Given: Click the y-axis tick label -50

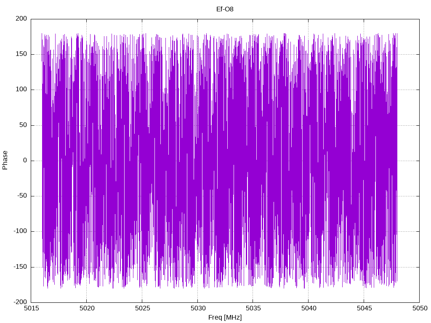Looking at the screenshot, I should point(22,196).
